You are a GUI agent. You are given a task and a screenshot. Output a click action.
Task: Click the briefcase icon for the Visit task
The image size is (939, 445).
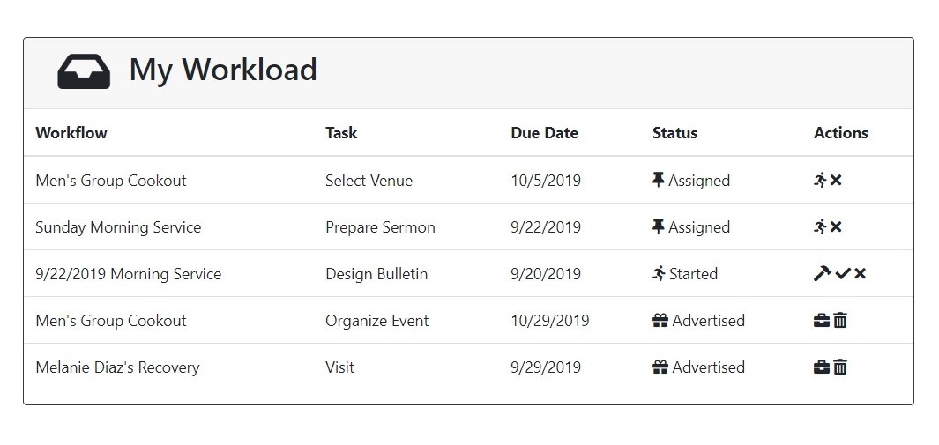tap(822, 367)
